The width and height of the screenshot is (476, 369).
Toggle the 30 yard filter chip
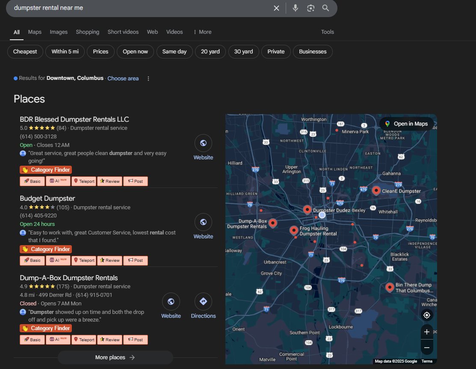pyautogui.click(x=243, y=52)
